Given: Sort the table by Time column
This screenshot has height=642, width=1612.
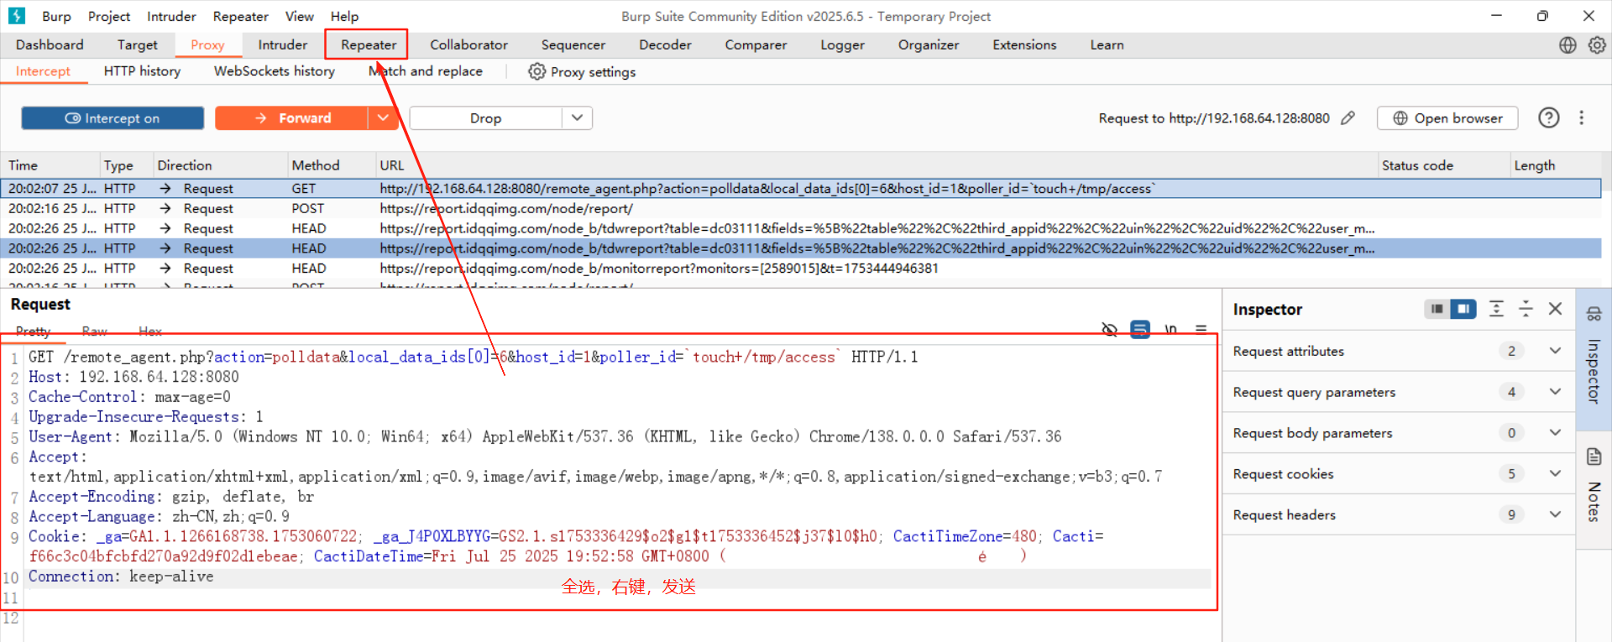Looking at the screenshot, I should [x=50, y=165].
